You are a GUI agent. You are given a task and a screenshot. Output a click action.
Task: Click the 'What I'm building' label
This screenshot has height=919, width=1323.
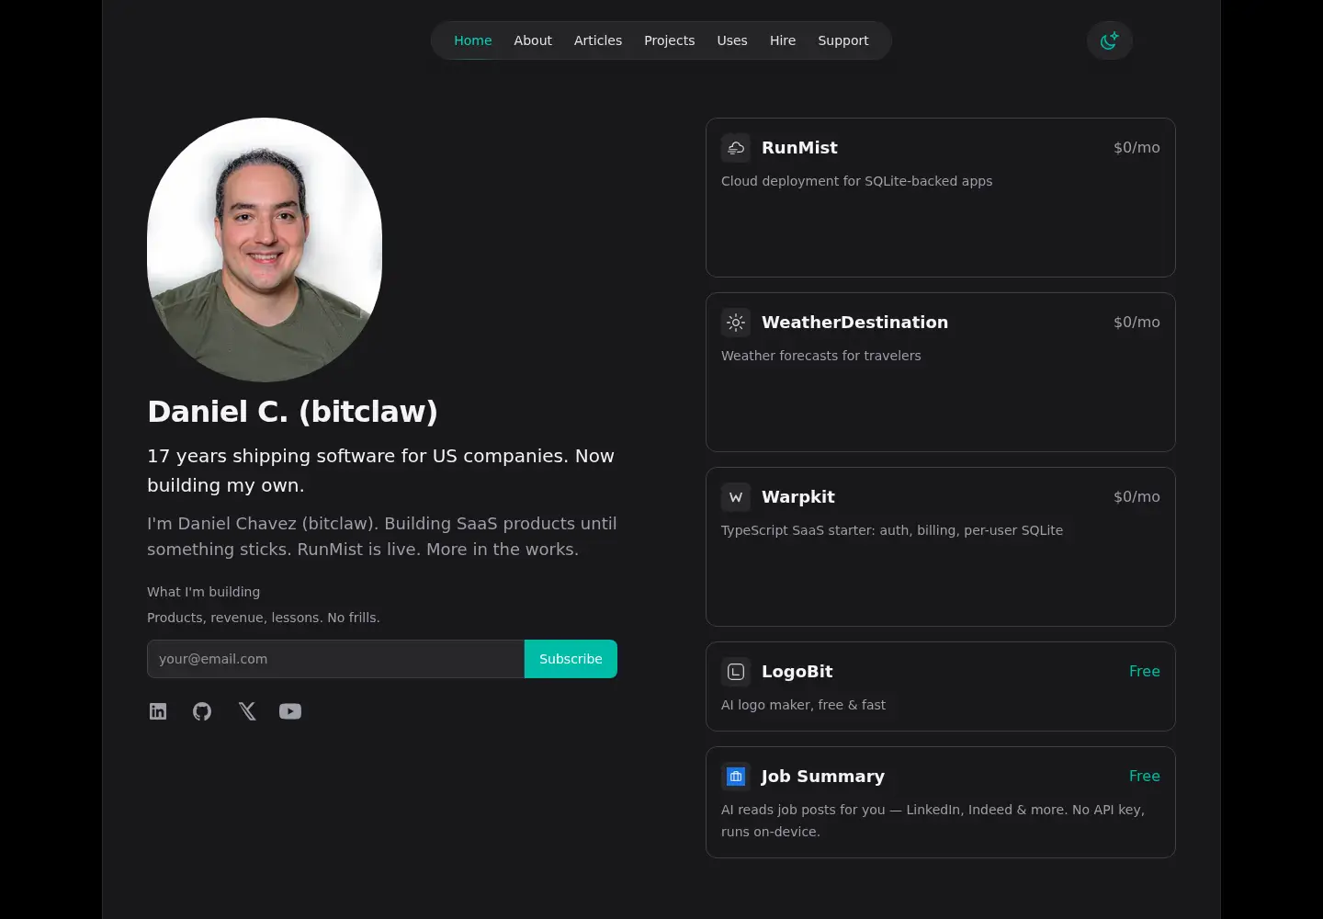click(x=203, y=592)
